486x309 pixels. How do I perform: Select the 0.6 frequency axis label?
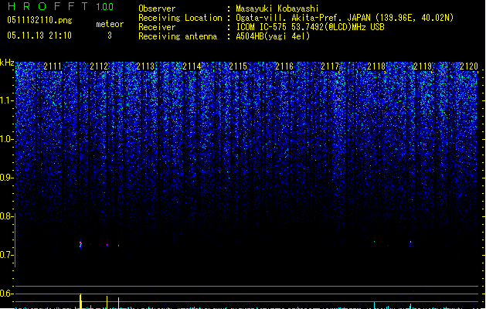(x=6, y=294)
